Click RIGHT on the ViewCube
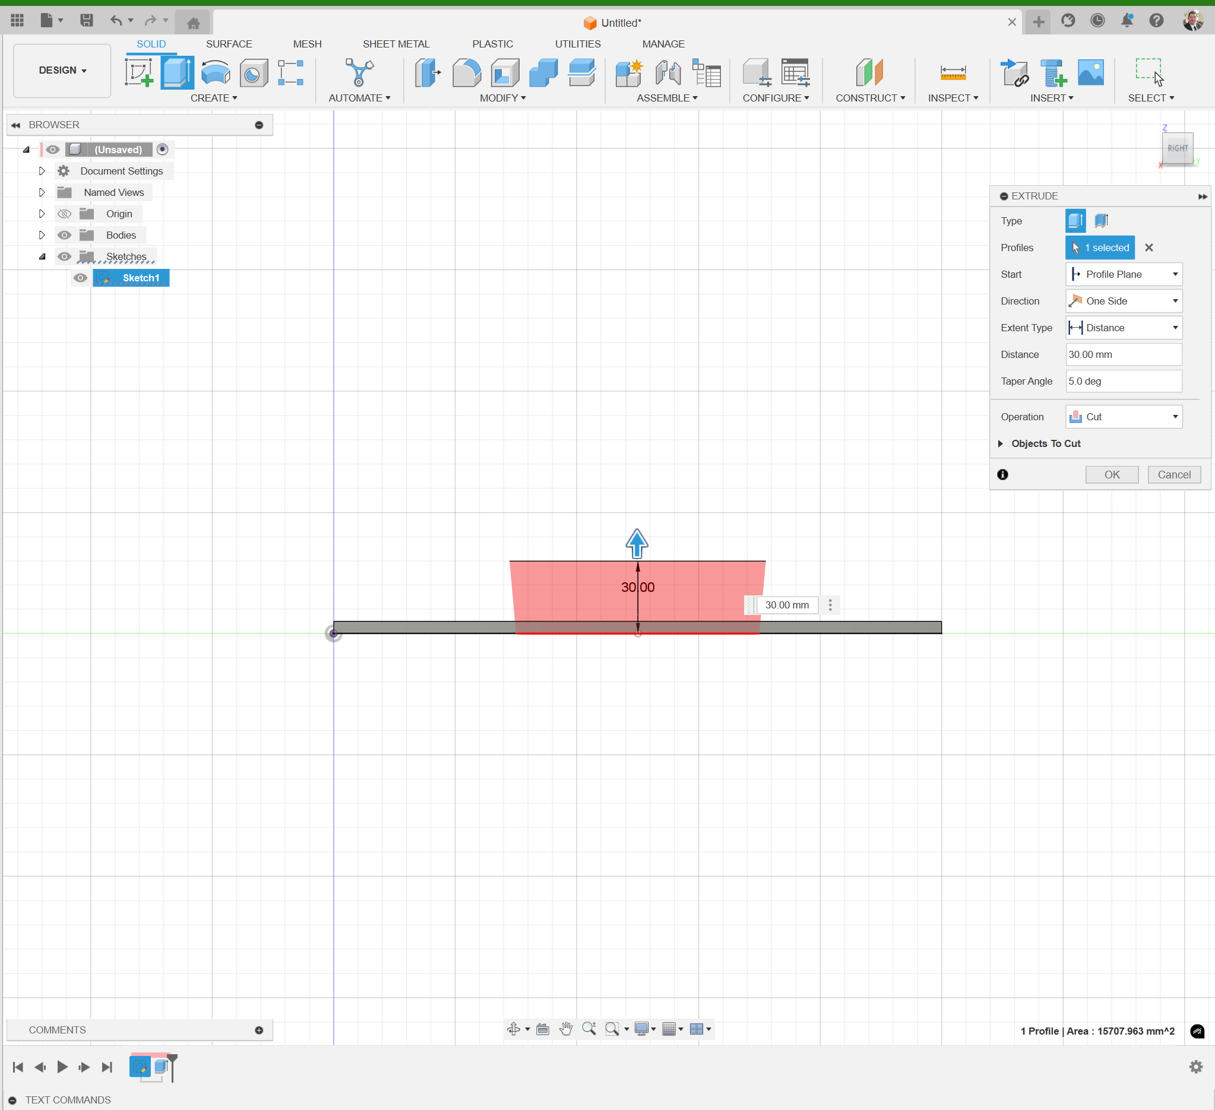This screenshot has height=1110, width=1215. coord(1177,148)
